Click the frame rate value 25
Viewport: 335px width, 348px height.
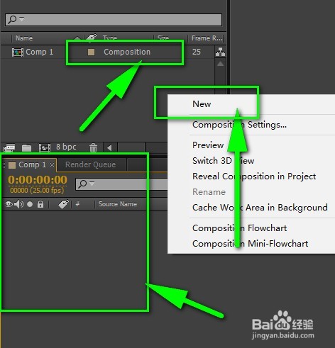click(197, 52)
